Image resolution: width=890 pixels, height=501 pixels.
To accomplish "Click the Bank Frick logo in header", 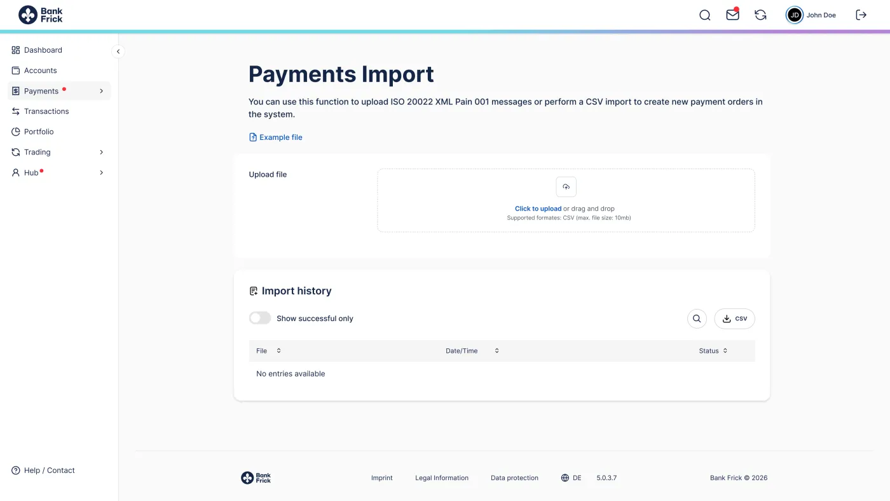I will (41, 15).
